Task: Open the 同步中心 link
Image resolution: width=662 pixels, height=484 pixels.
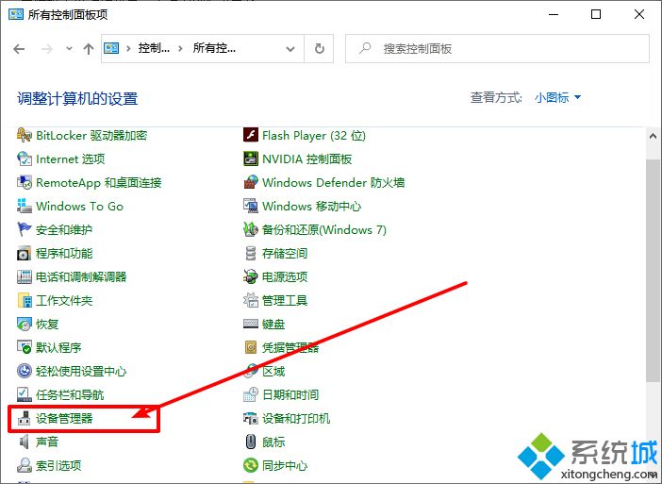Action: pyautogui.click(x=285, y=466)
